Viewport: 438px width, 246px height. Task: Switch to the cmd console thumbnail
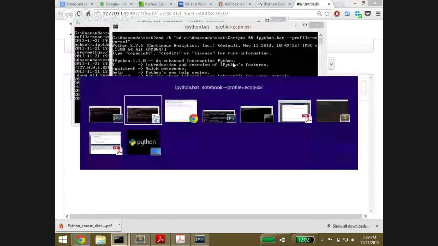[257, 114]
